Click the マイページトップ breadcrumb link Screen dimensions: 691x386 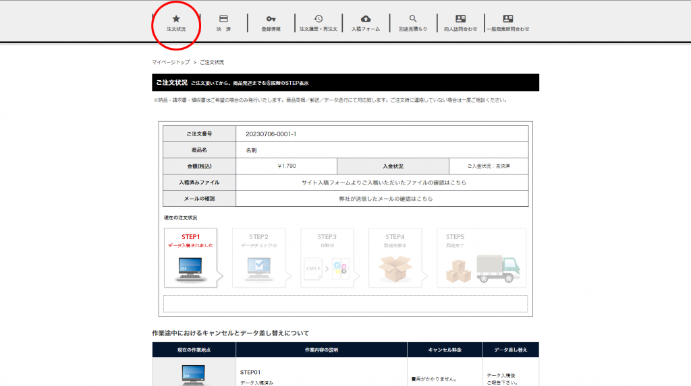coord(171,62)
